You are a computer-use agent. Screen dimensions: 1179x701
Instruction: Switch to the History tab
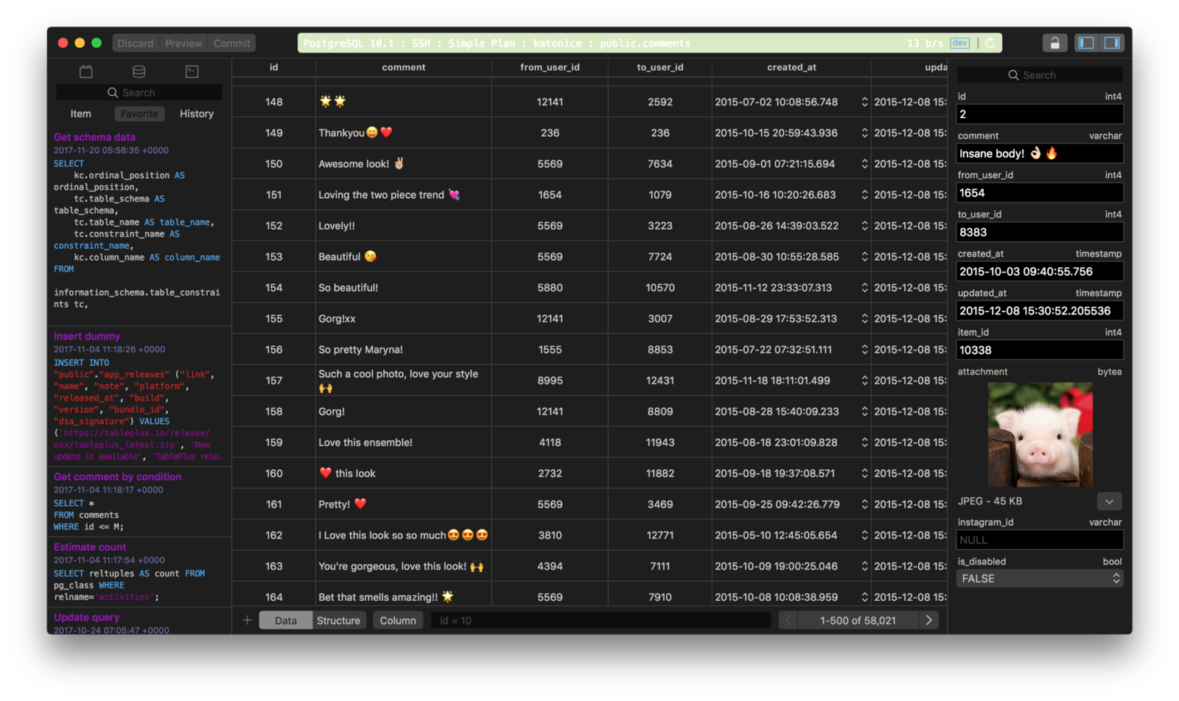[197, 113]
